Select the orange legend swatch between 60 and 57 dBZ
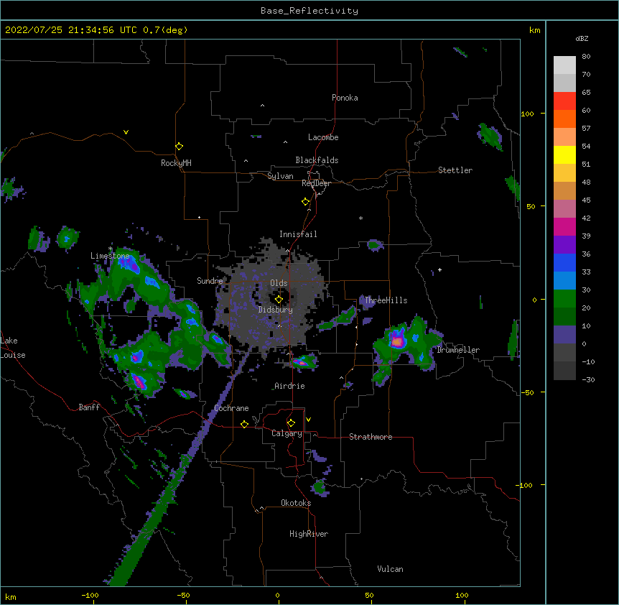Viewport: 619px width, 605px height. coord(564,119)
